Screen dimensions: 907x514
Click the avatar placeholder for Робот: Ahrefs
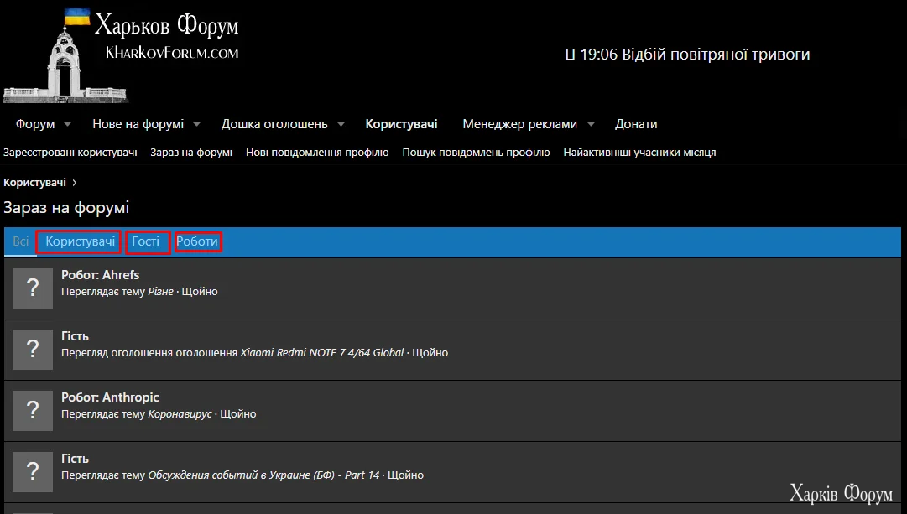(33, 288)
